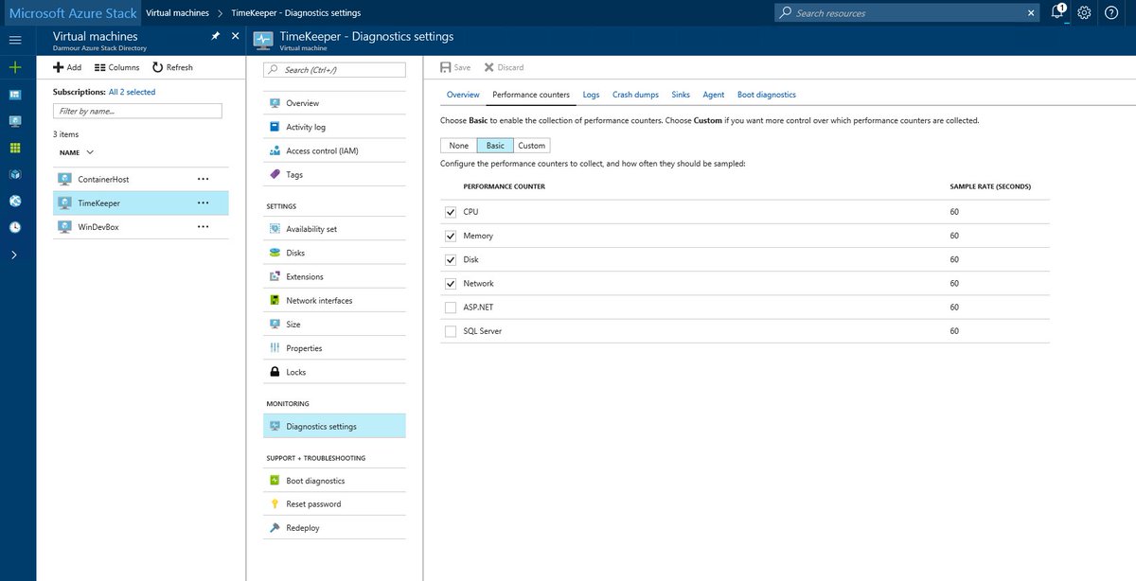Uncheck the CPU performance counter
The height and width of the screenshot is (581, 1136).
point(451,212)
